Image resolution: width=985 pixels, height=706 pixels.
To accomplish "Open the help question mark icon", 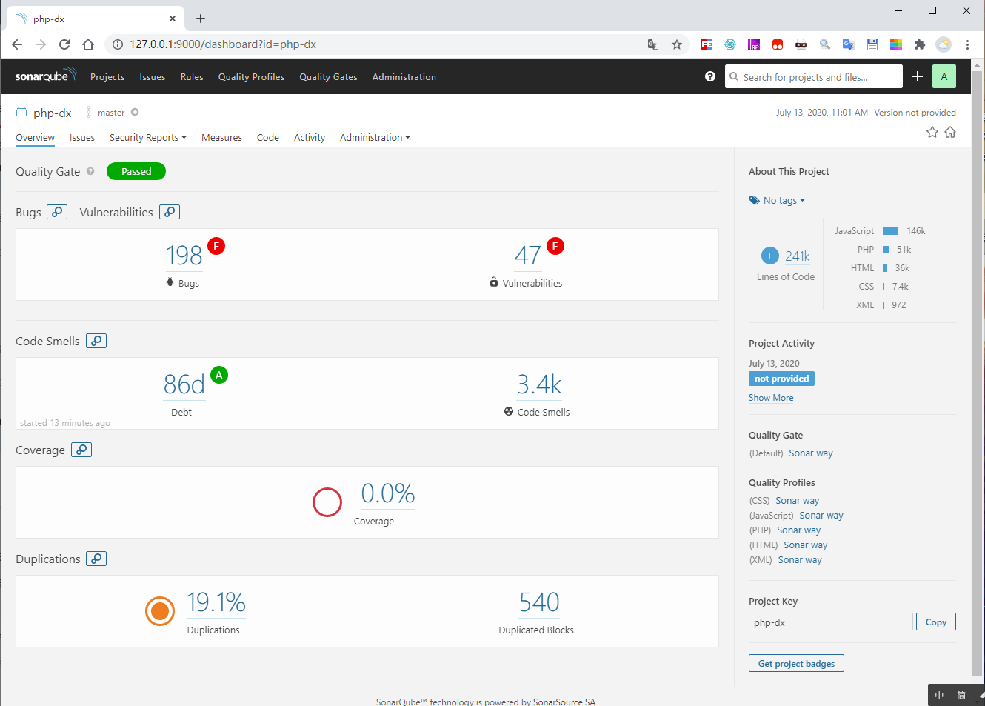I will coord(710,76).
